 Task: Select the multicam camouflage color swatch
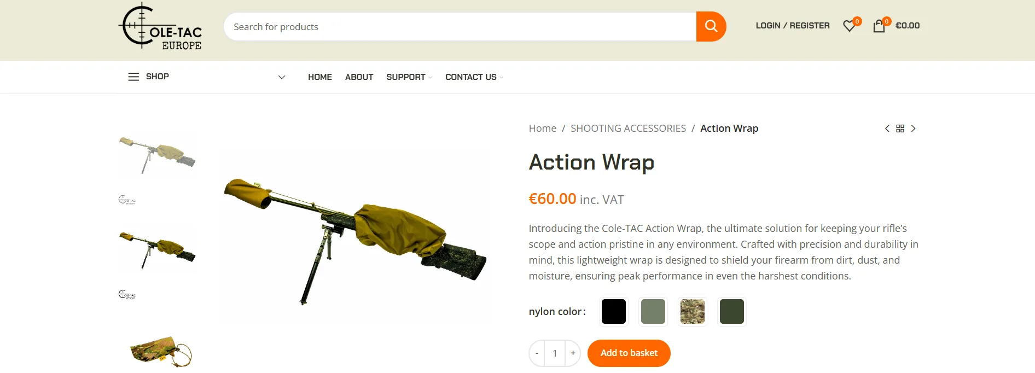693,312
